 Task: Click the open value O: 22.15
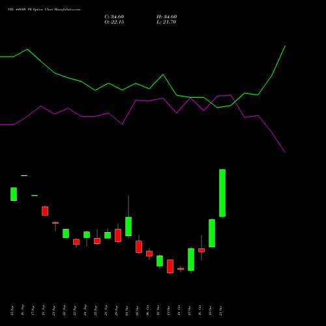coord(114,22)
